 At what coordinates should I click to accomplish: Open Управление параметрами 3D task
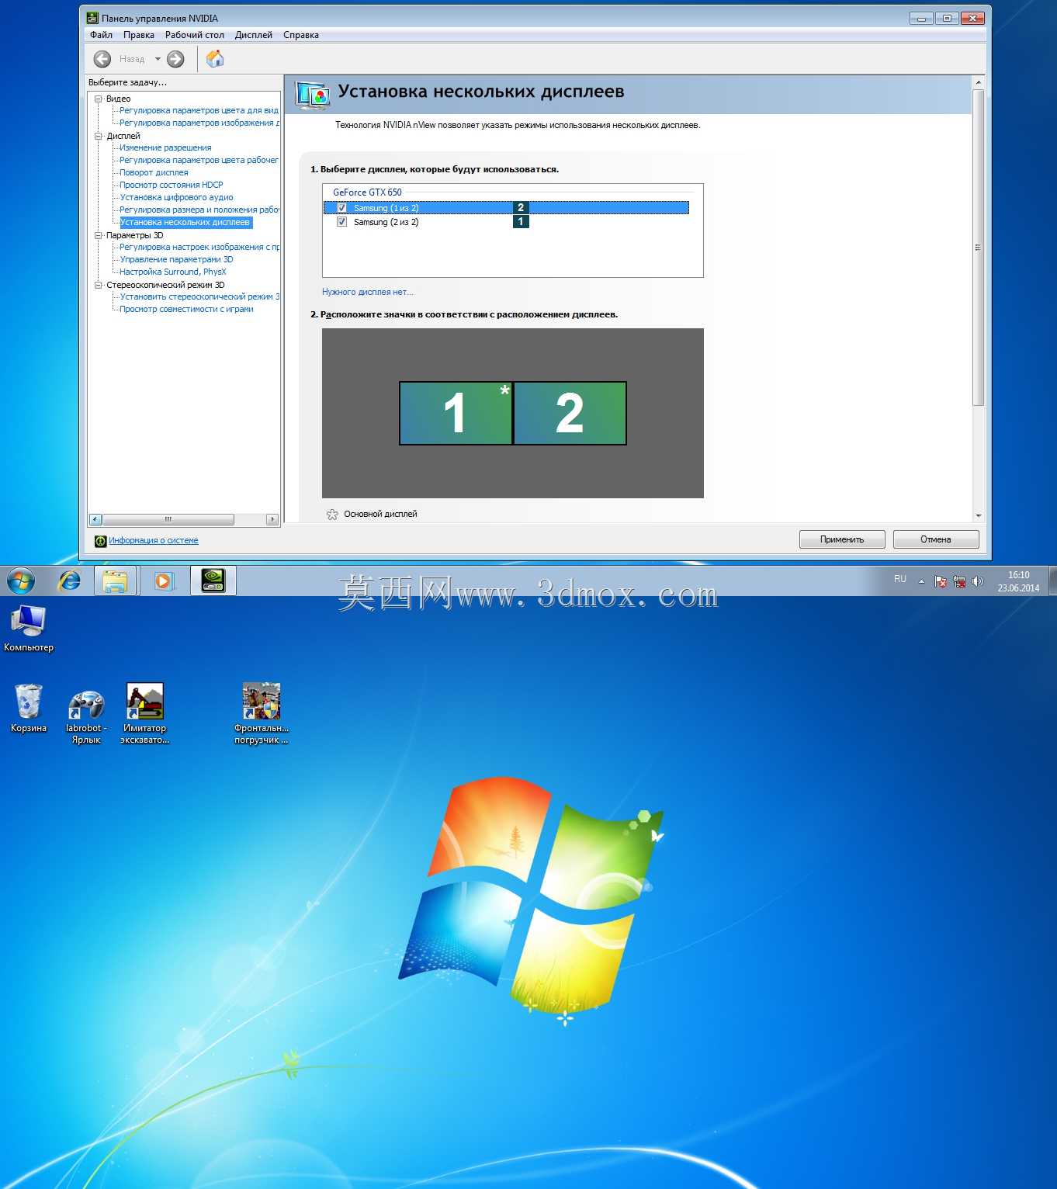[x=176, y=259]
